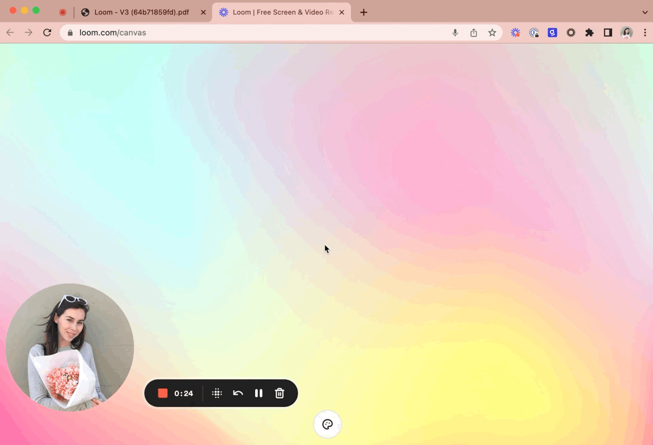
Task: Open the canvas background palette picker
Action: [327, 424]
